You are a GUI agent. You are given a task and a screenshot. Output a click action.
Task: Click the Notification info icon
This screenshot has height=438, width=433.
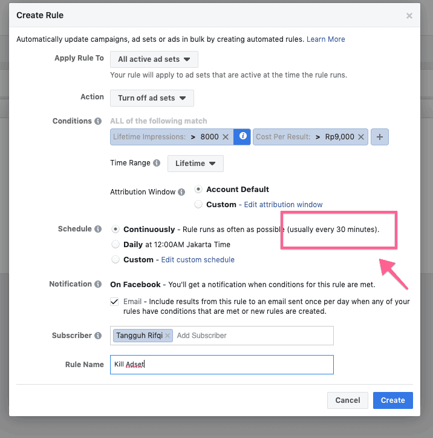tap(98, 284)
